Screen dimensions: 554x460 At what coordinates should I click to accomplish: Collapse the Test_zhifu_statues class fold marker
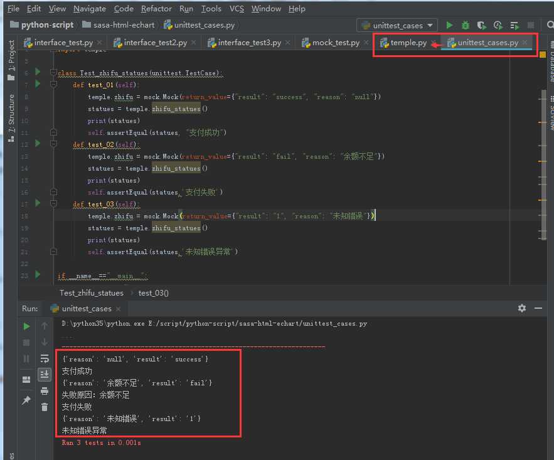tap(54, 73)
